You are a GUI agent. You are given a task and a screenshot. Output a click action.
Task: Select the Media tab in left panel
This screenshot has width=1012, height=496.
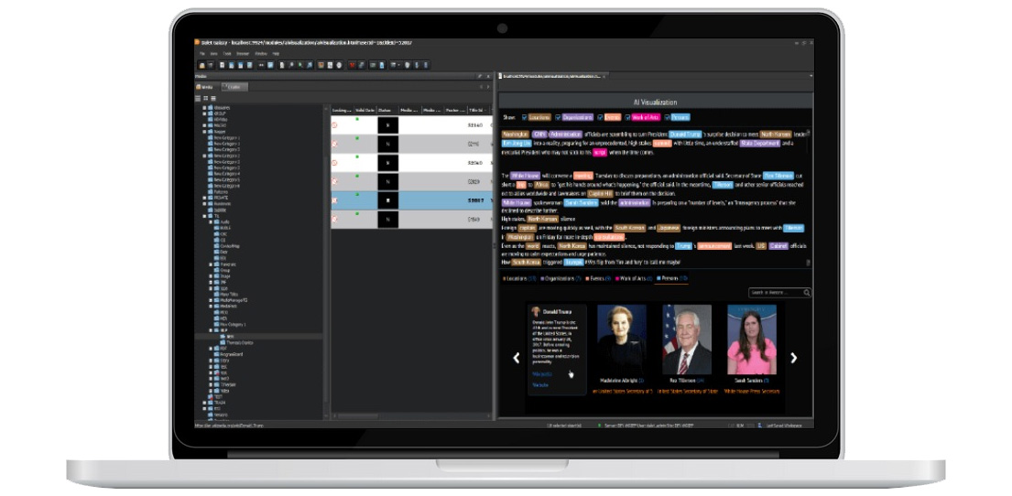205,87
